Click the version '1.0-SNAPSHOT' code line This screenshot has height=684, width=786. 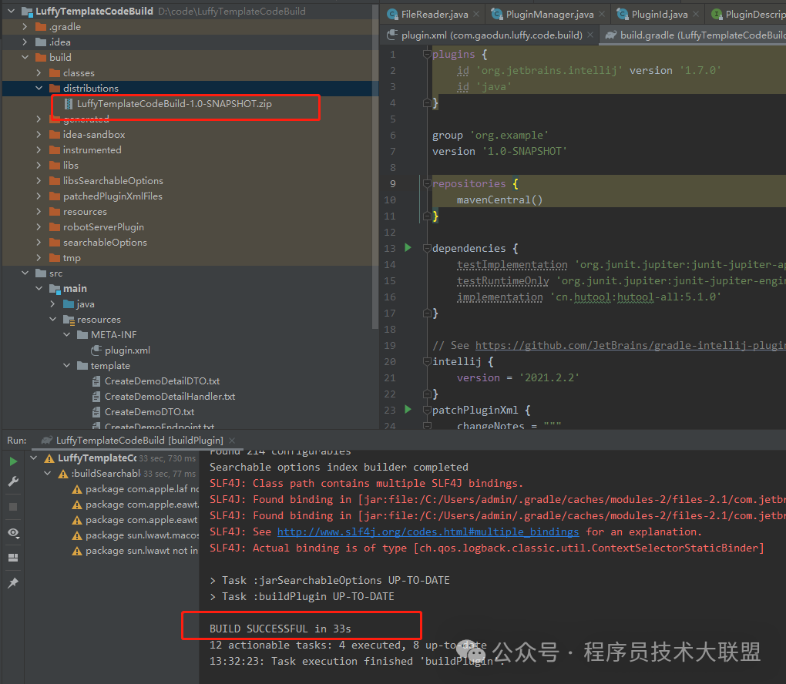[x=499, y=151]
